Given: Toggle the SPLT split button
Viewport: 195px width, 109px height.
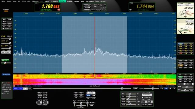Looking at the screenshot, I should [40, 93].
